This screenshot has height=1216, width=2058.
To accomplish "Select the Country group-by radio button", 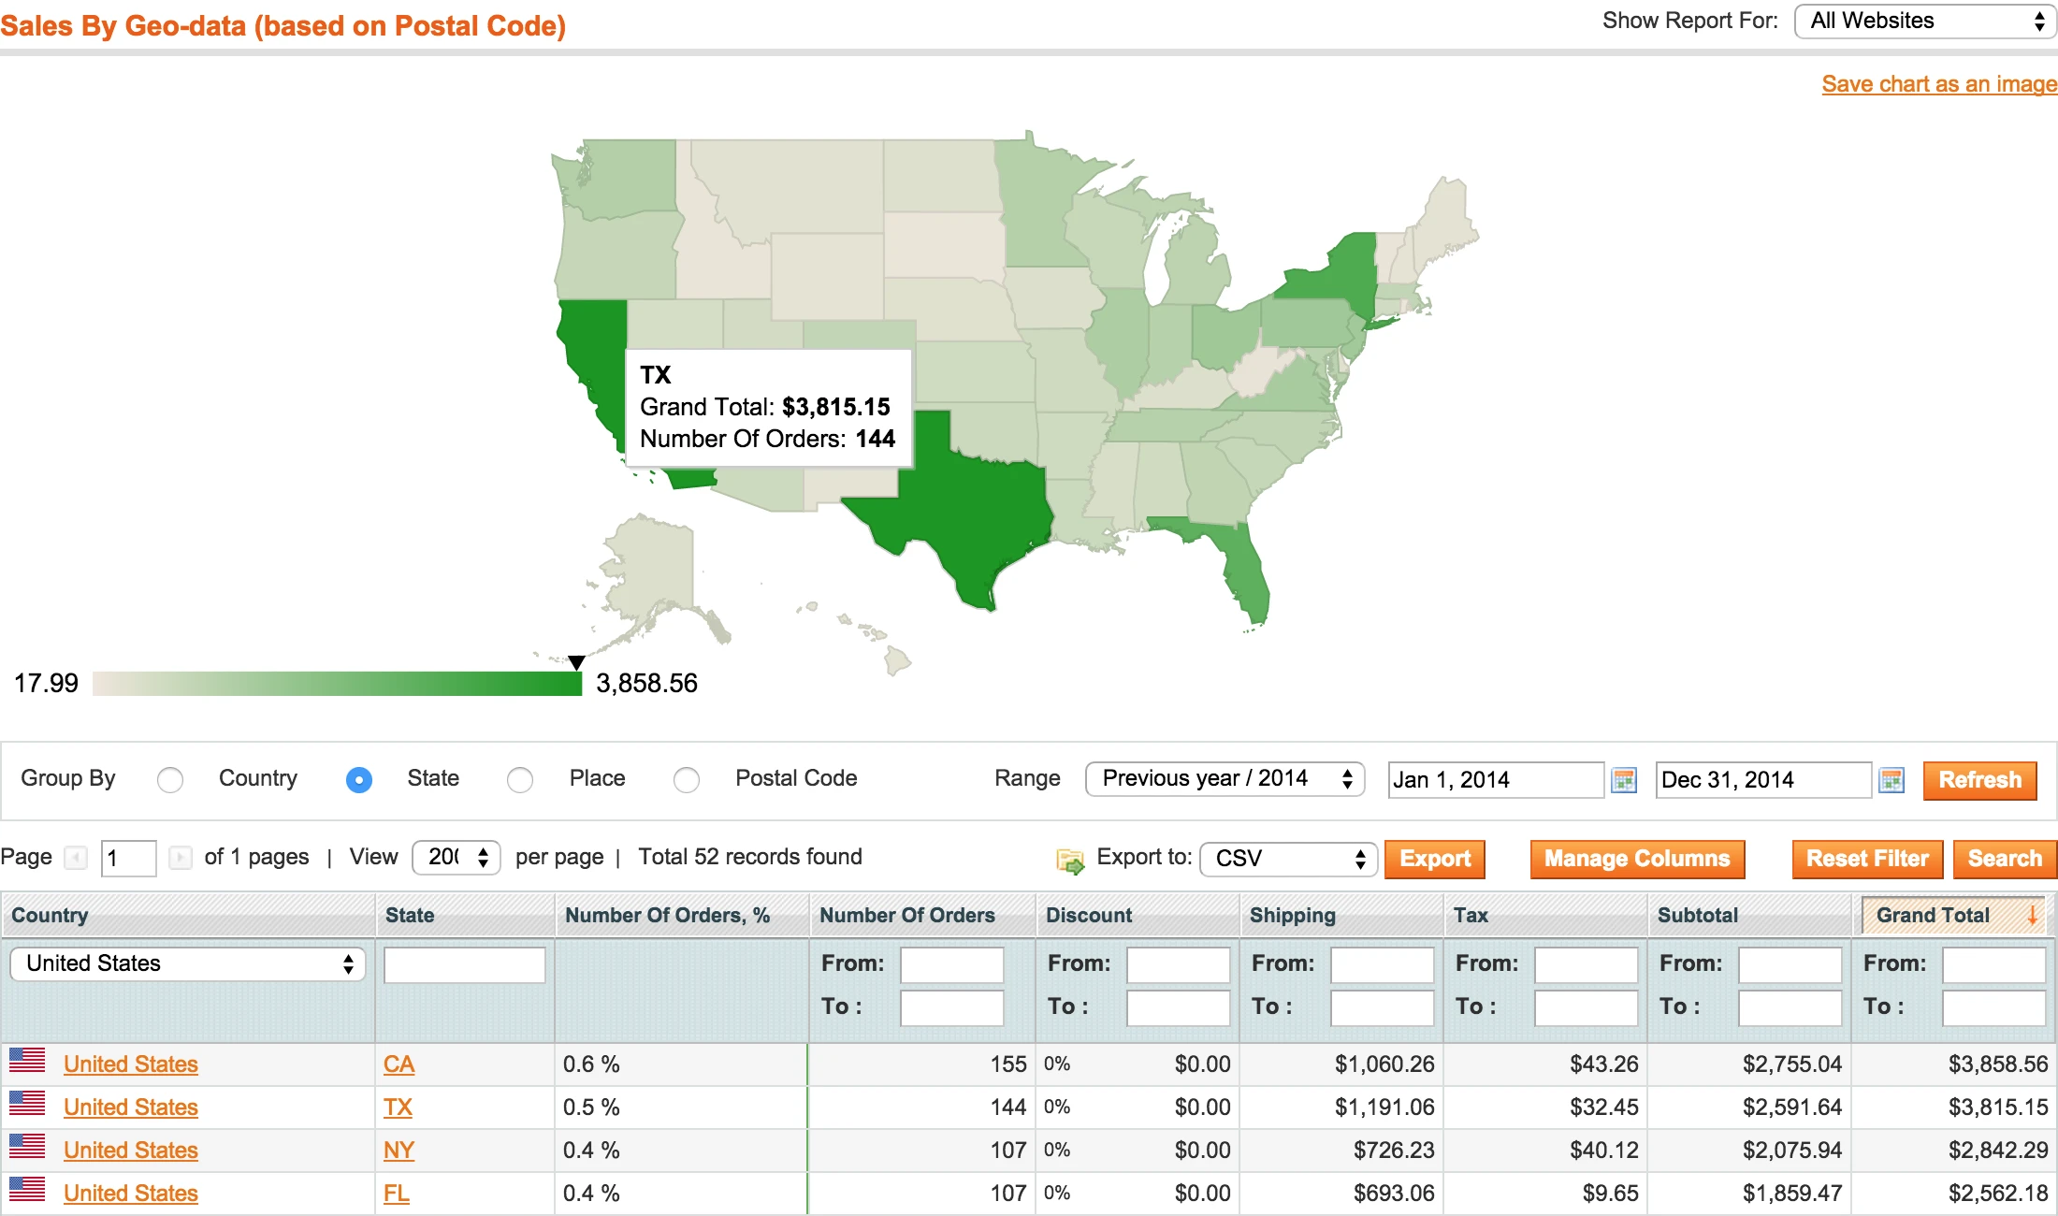I will [x=170, y=780].
